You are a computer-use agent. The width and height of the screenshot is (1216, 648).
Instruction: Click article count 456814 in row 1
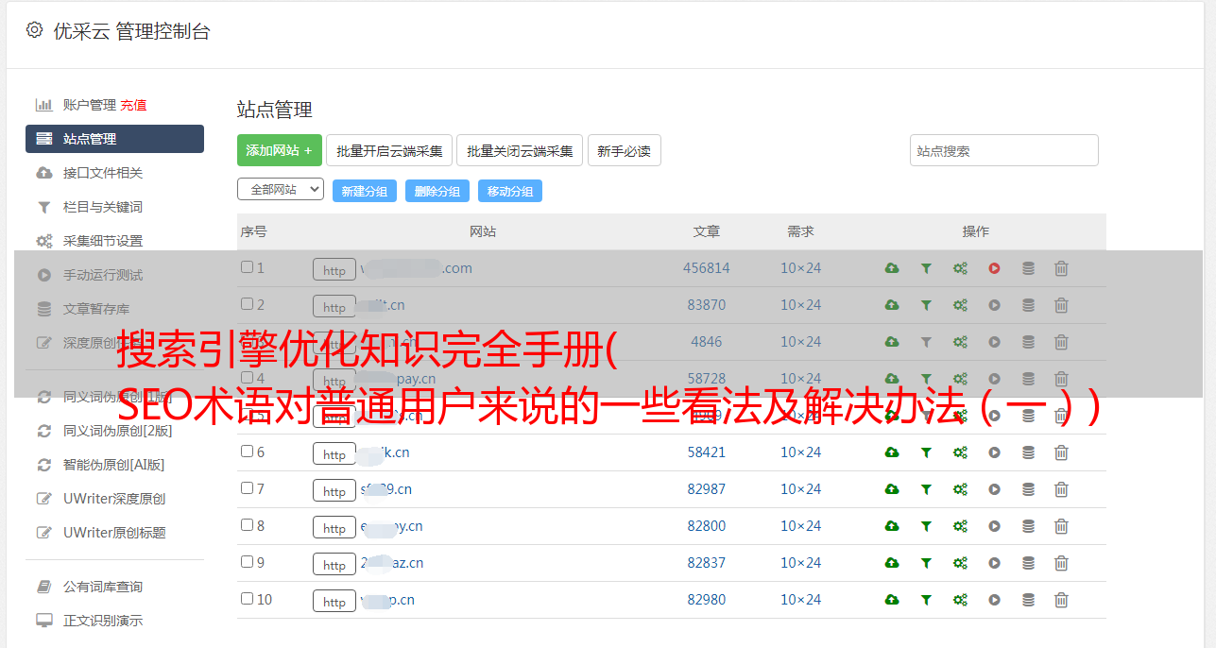[707, 268]
